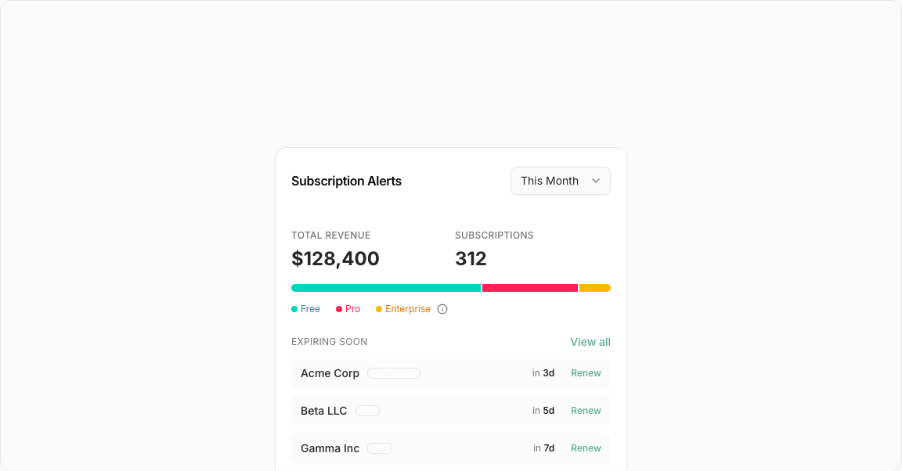This screenshot has width=902, height=471.
Task: Click the $128,400 total revenue figure
Action: click(x=335, y=258)
